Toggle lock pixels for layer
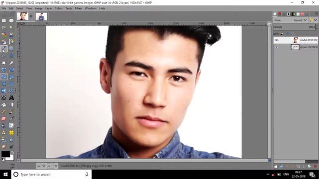The width and height of the screenshot is (319, 179). (282, 34)
